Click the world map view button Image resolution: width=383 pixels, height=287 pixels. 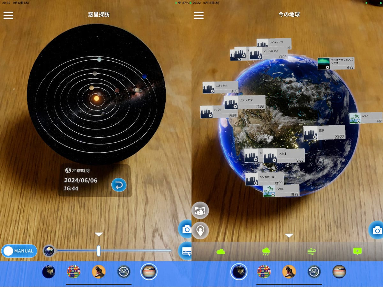(200, 210)
